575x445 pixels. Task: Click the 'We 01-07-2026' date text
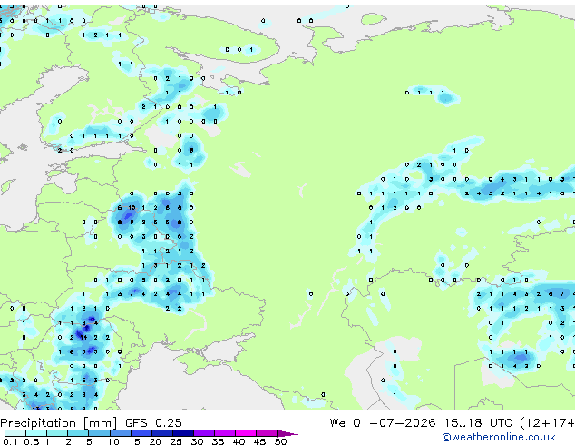(383, 422)
